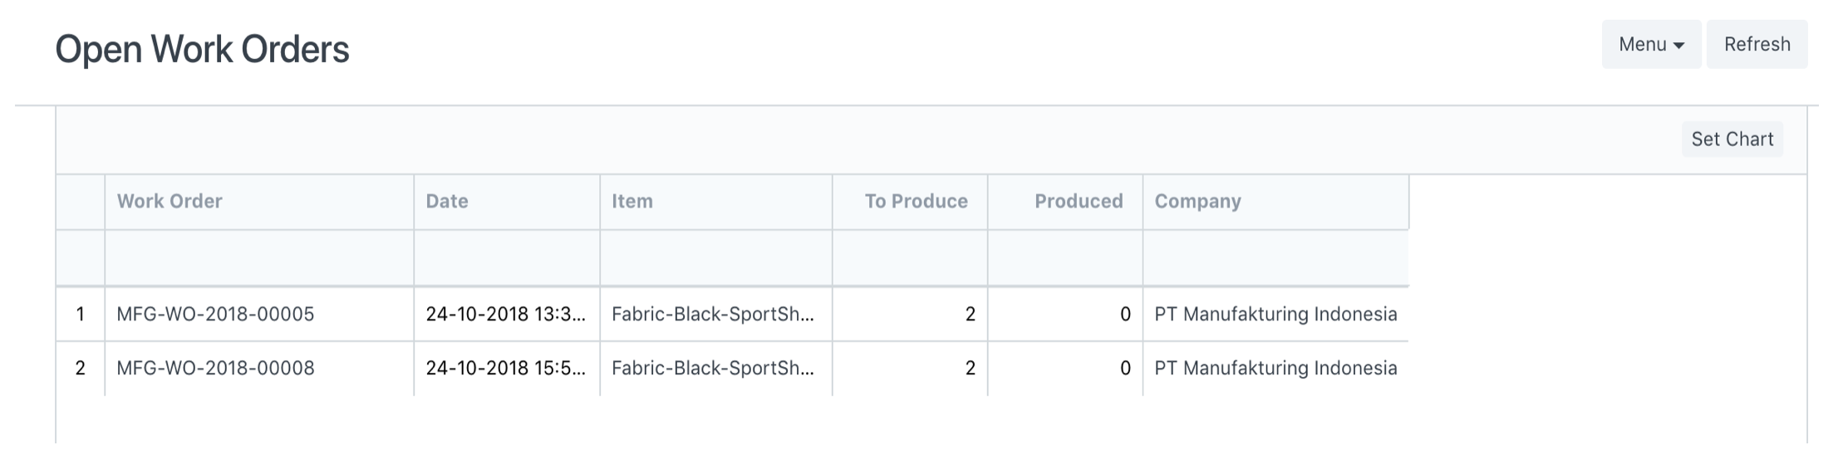The width and height of the screenshot is (1843, 450).
Task: Click the Company column header
Action: [1197, 201]
